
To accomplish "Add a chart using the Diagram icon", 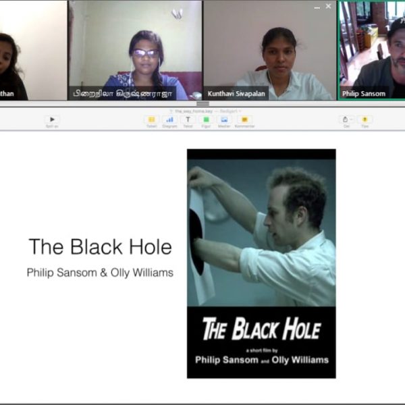I will (x=169, y=119).
